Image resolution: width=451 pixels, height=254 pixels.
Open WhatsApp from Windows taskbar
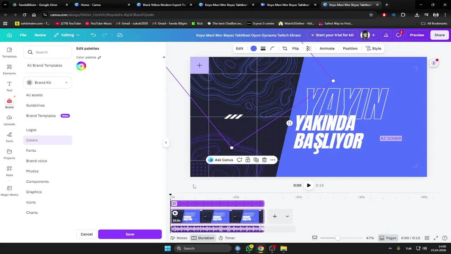click(x=249, y=248)
